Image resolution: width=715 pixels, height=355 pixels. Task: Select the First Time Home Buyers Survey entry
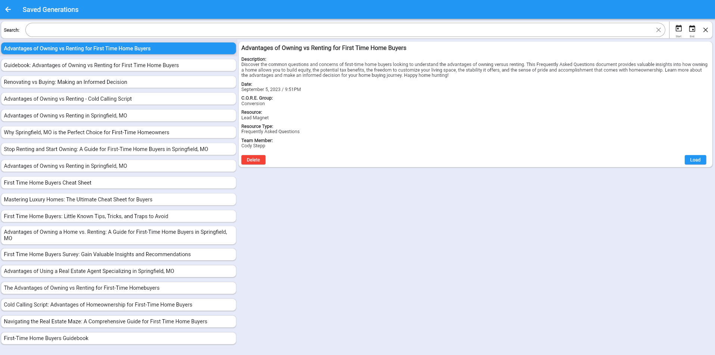(x=118, y=254)
